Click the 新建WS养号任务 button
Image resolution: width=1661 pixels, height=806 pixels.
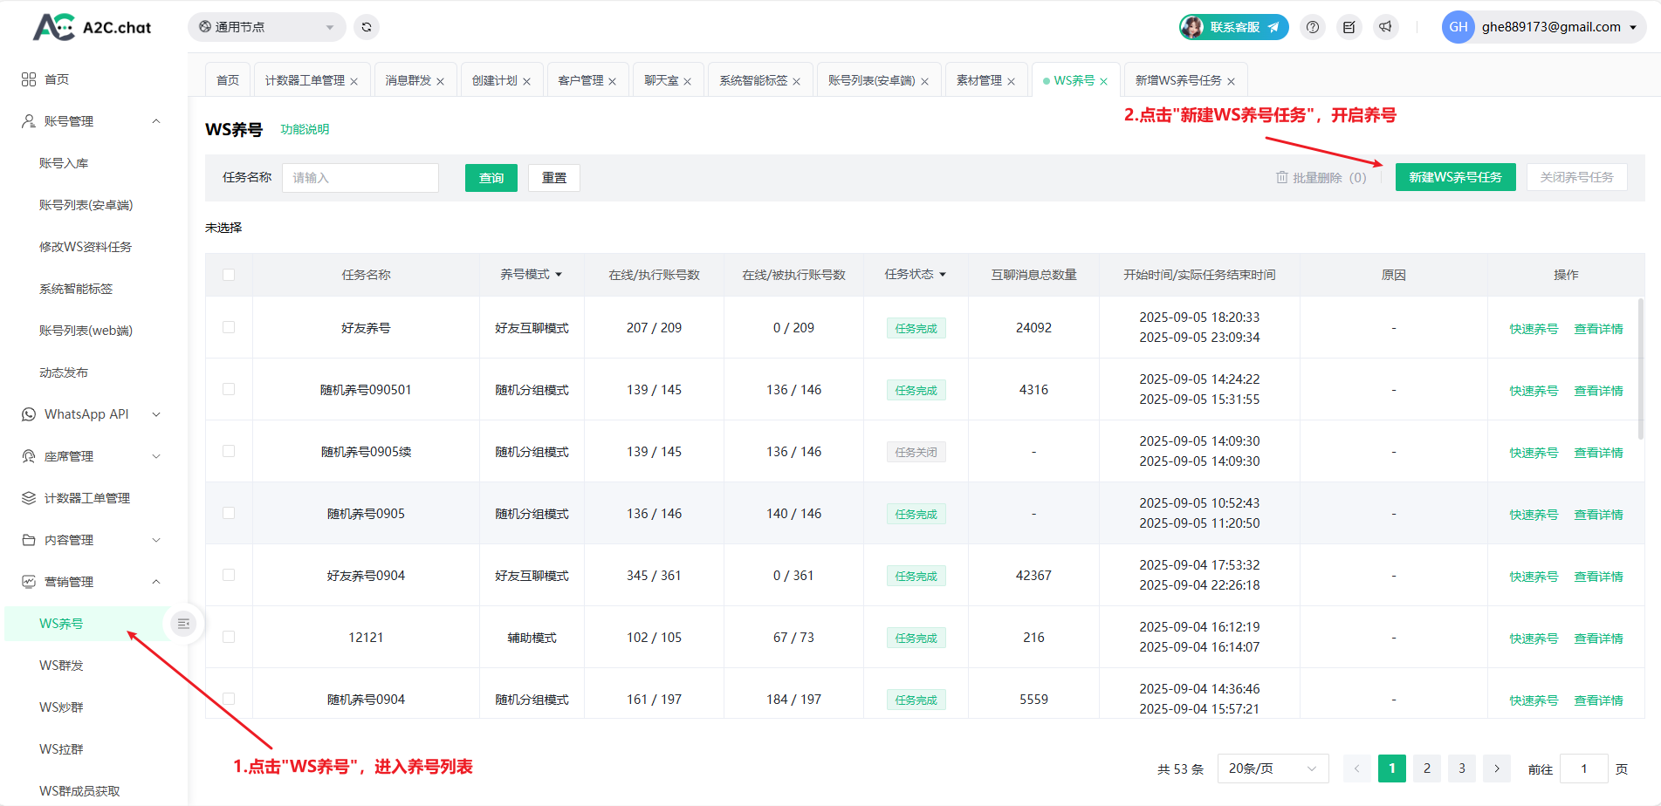[1455, 177]
